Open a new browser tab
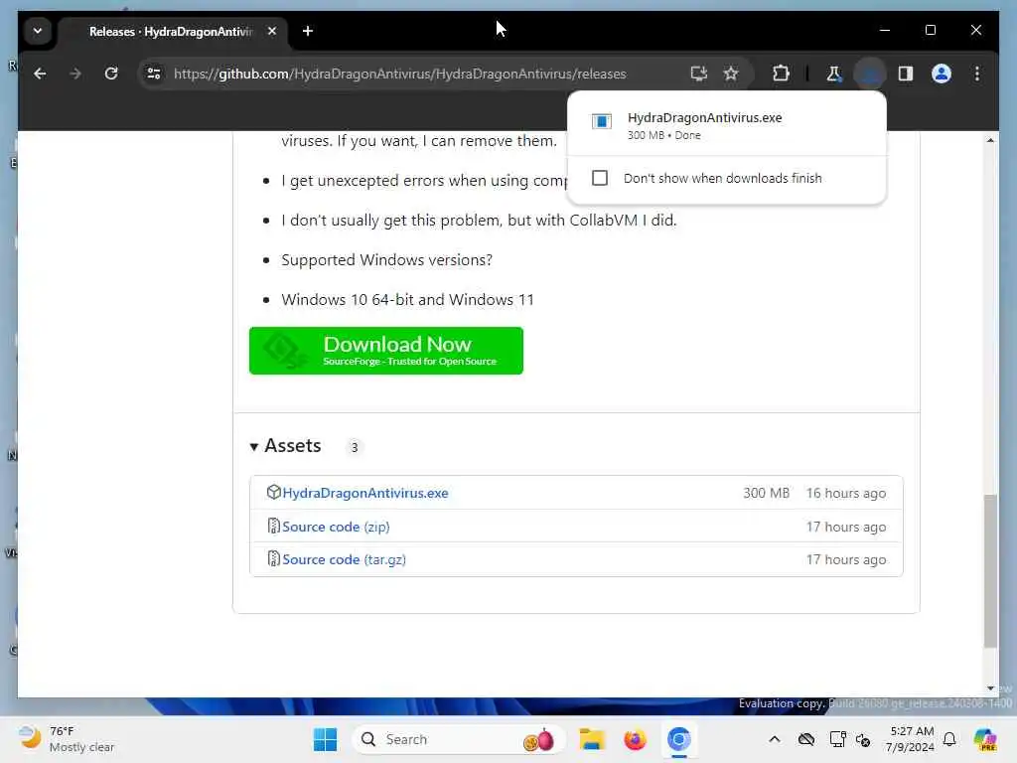The width and height of the screenshot is (1017, 763). (x=308, y=31)
